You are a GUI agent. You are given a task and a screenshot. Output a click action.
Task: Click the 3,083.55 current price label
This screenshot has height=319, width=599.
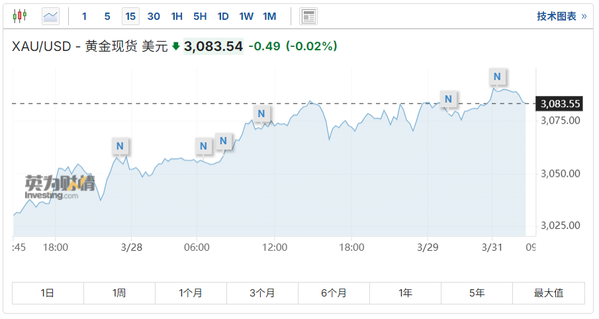tap(560, 103)
